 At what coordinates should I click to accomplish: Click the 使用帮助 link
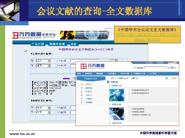pyautogui.click(x=160, y=63)
